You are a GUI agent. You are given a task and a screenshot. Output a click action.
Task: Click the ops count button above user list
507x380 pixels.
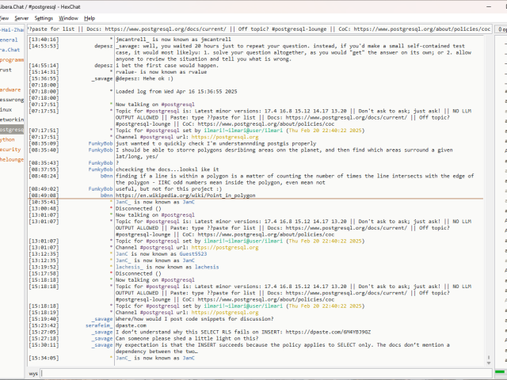(x=501, y=29)
